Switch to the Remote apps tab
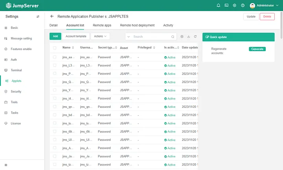This screenshot has height=170, width=283. pos(102,25)
